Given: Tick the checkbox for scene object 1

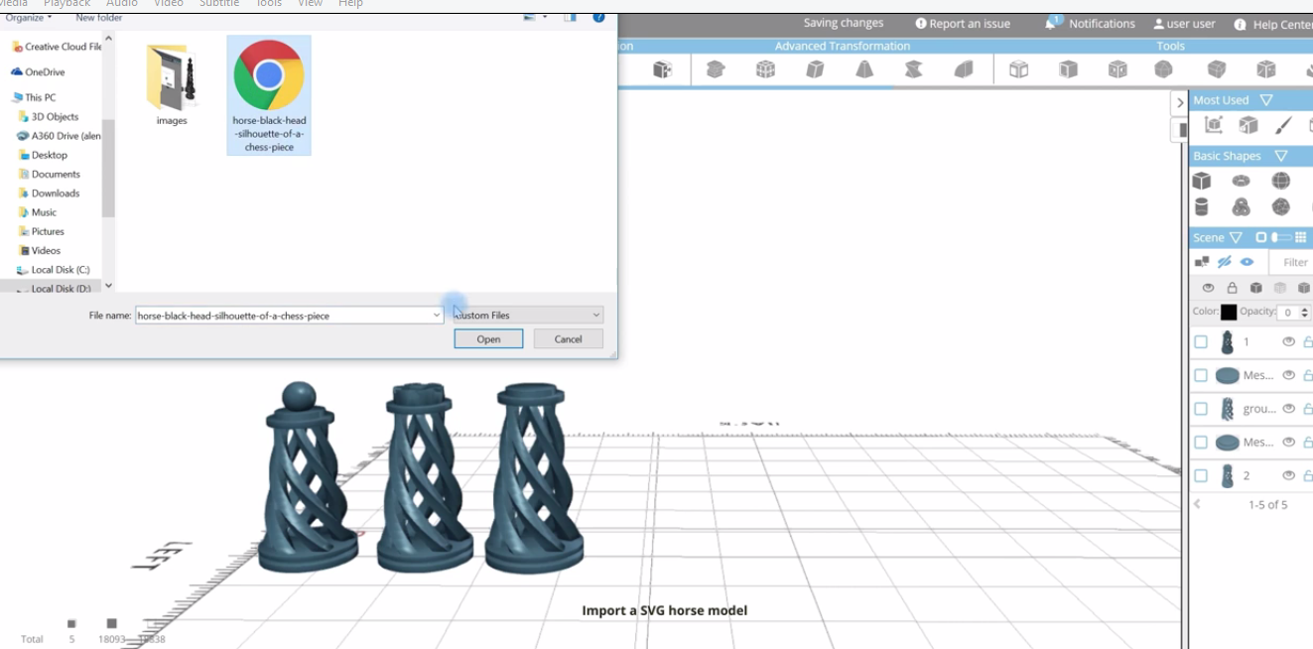Looking at the screenshot, I should tap(1201, 342).
